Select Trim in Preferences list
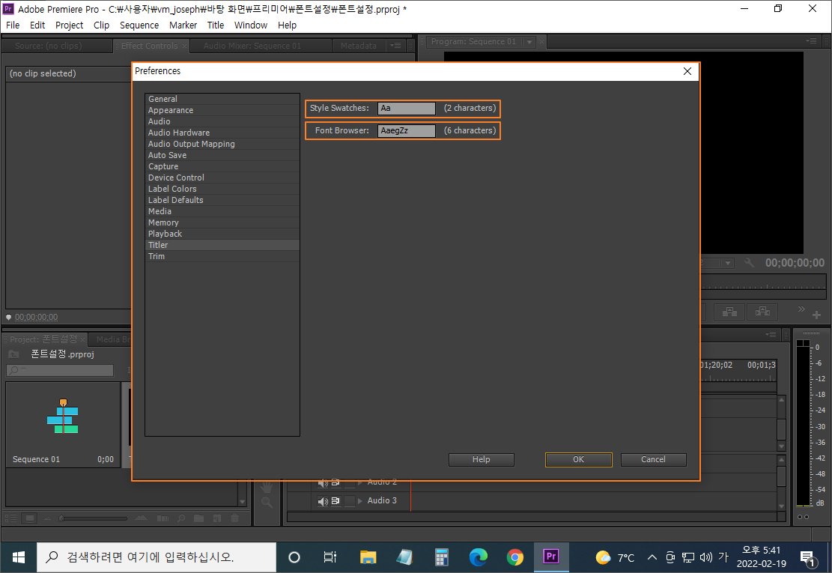The width and height of the screenshot is (832, 573). tap(222, 256)
